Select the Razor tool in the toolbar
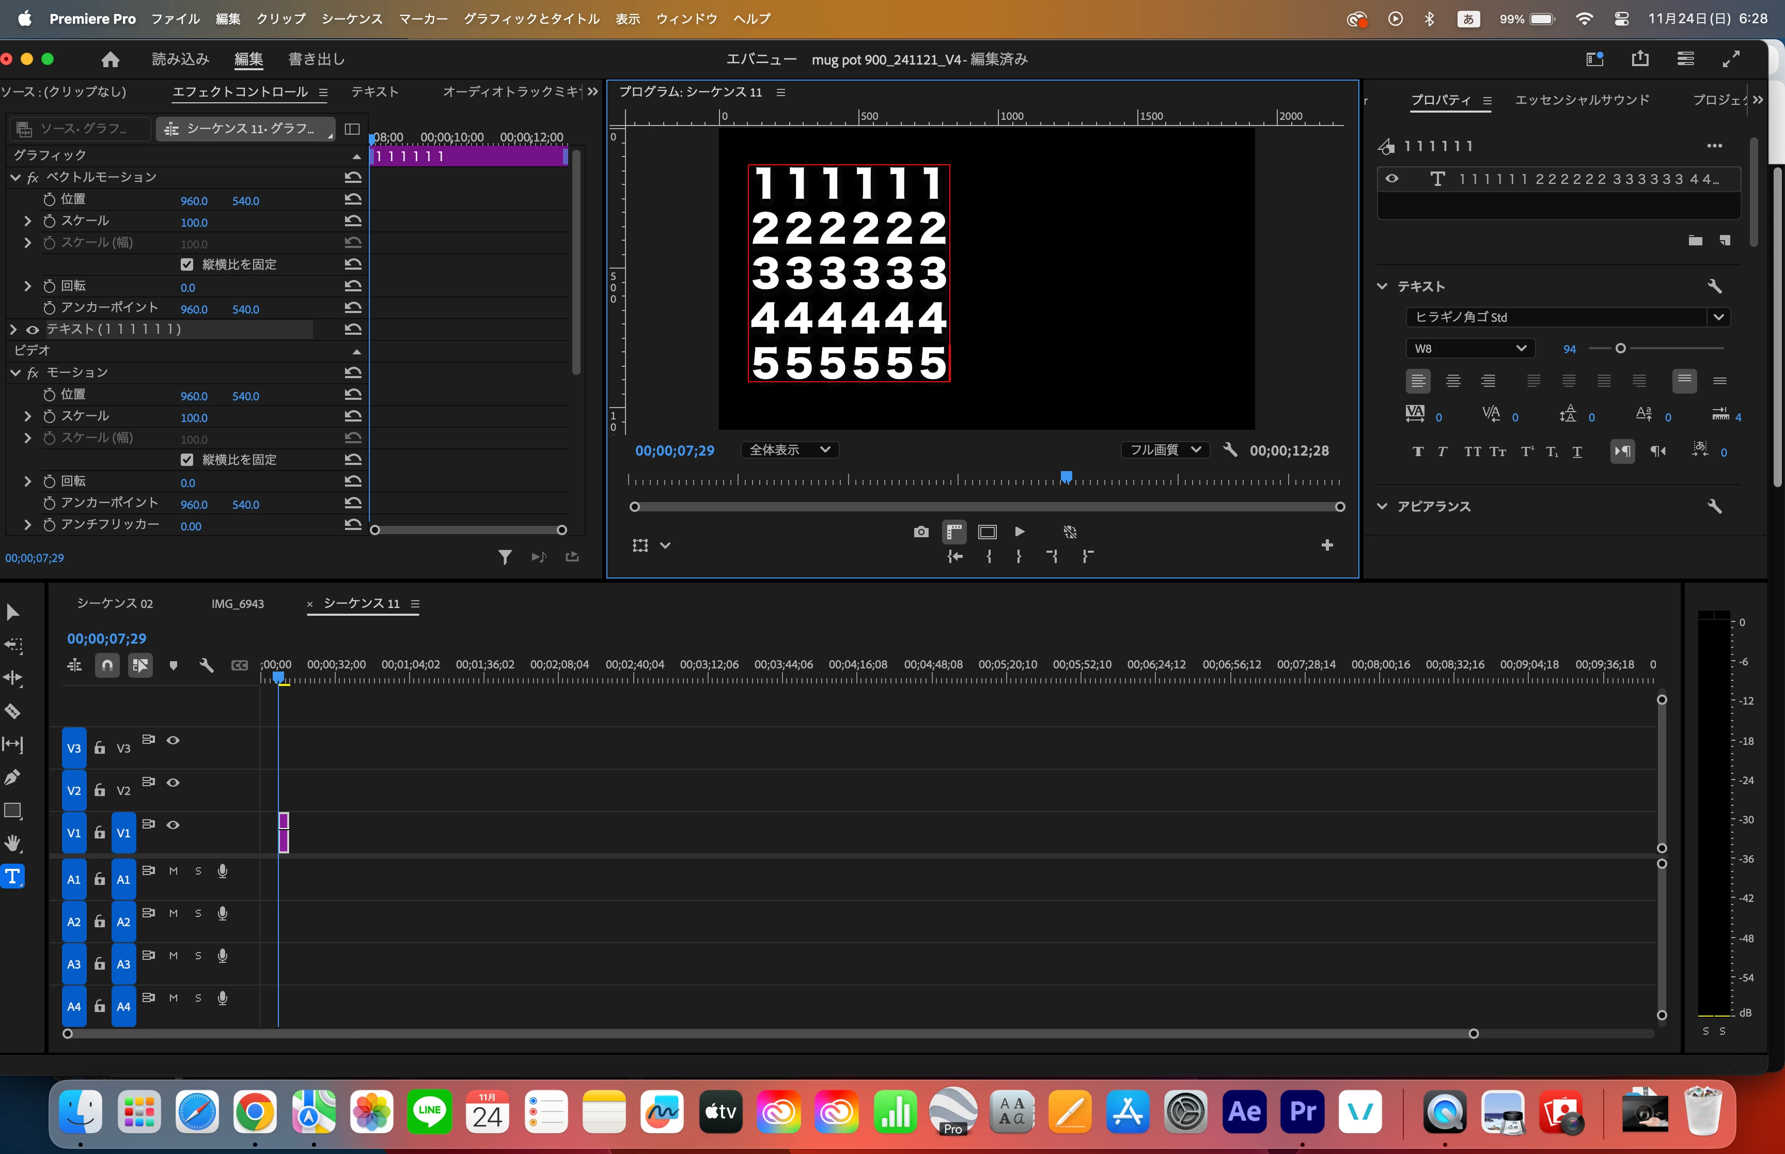The width and height of the screenshot is (1785, 1154). [13, 711]
